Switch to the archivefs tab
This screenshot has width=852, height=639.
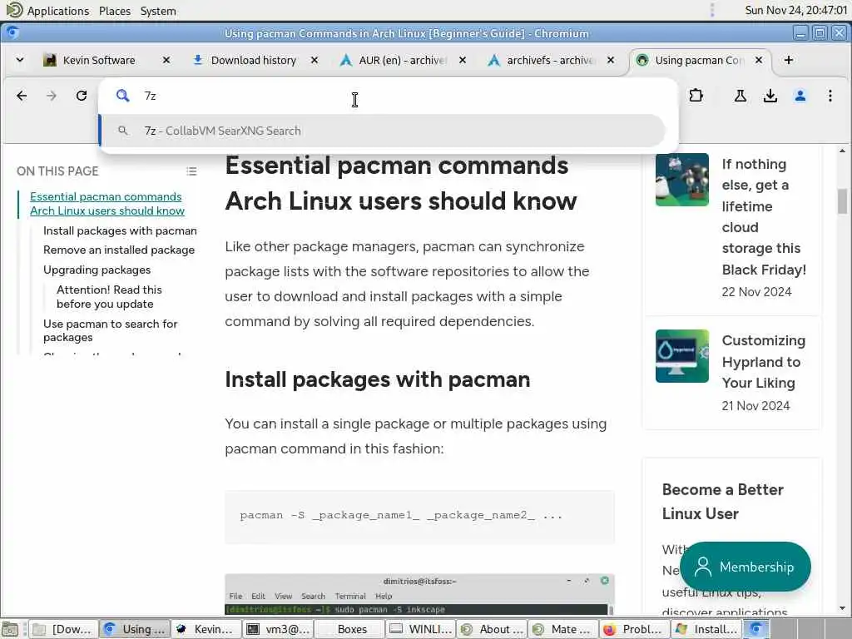click(550, 60)
